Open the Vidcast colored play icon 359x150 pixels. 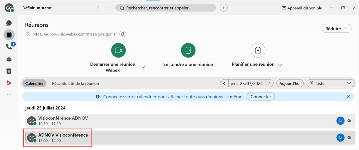(x=9, y=83)
